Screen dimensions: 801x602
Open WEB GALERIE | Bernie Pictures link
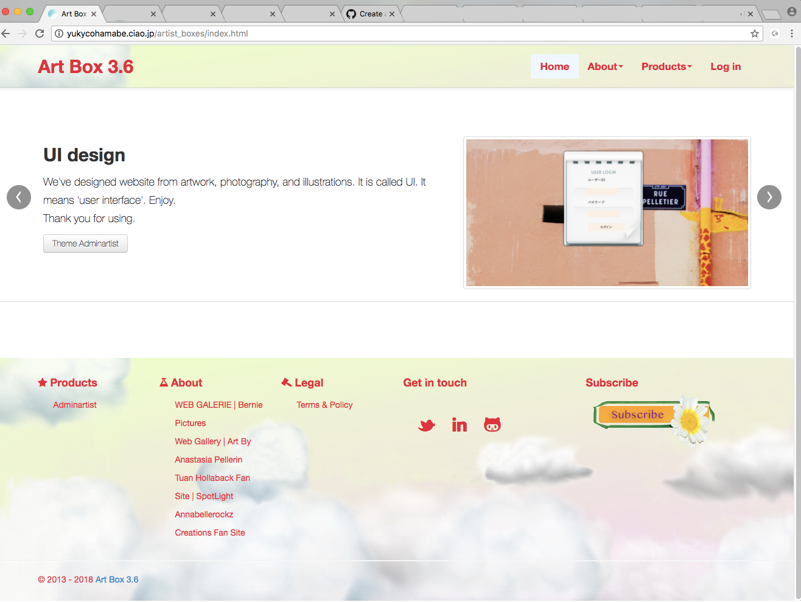[x=219, y=414]
